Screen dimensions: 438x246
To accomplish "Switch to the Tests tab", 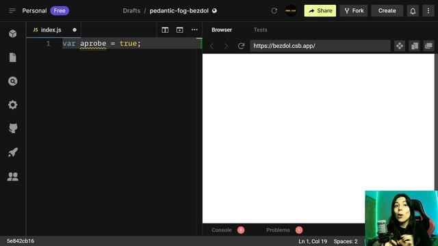I will [x=260, y=30].
